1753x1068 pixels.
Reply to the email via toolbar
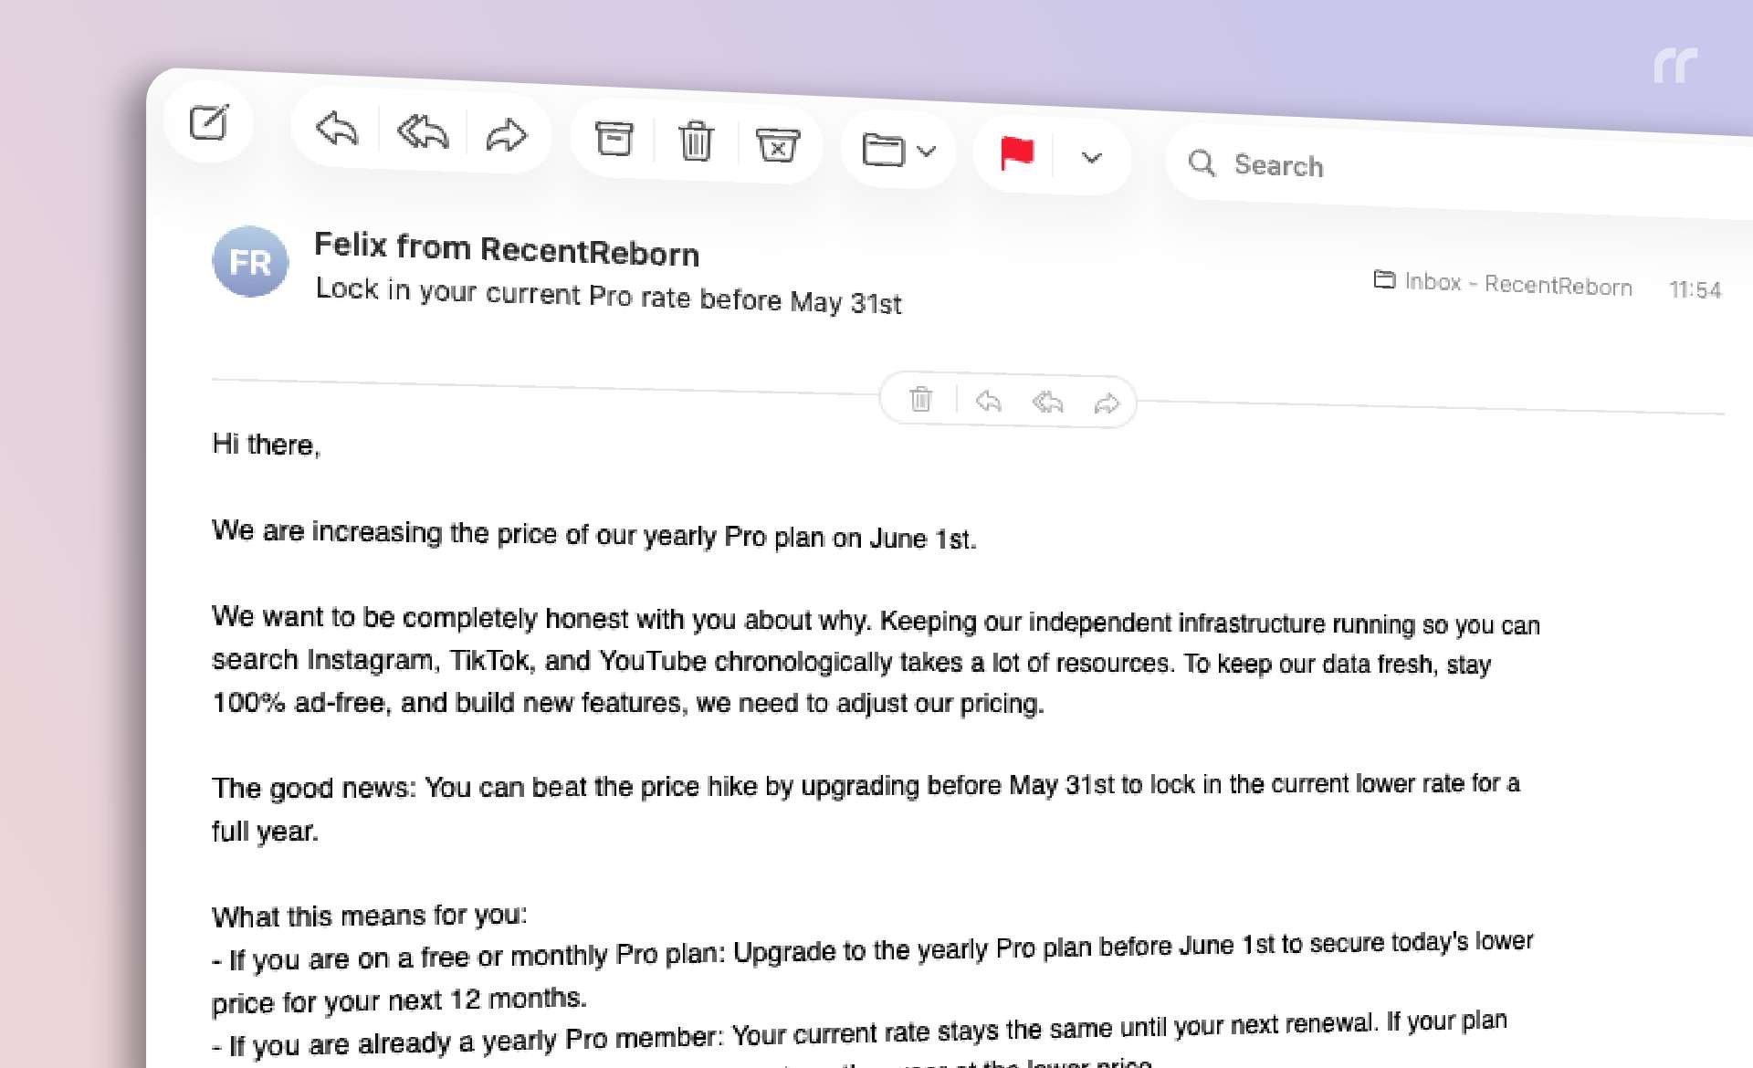click(337, 129)
